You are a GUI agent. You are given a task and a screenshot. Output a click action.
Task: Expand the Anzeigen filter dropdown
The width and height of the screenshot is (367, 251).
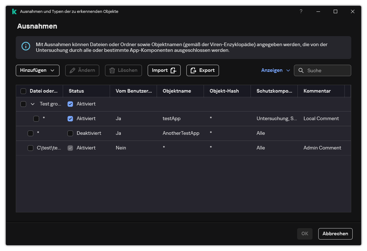(x=275, y=70)
